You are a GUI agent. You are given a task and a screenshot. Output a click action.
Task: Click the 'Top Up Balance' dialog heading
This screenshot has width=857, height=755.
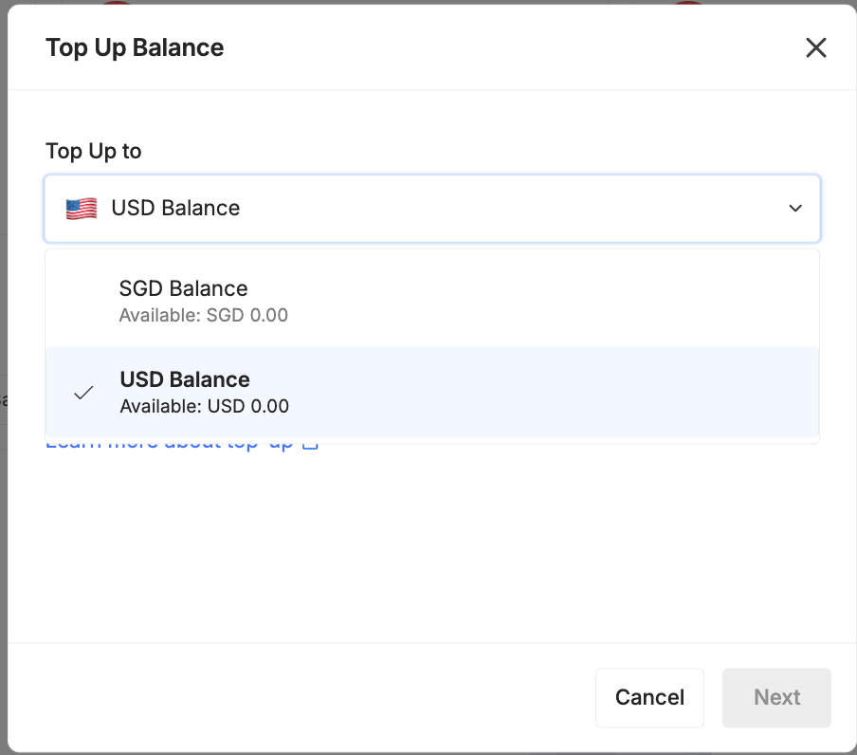pyautogui.click(x=135, y=47)
